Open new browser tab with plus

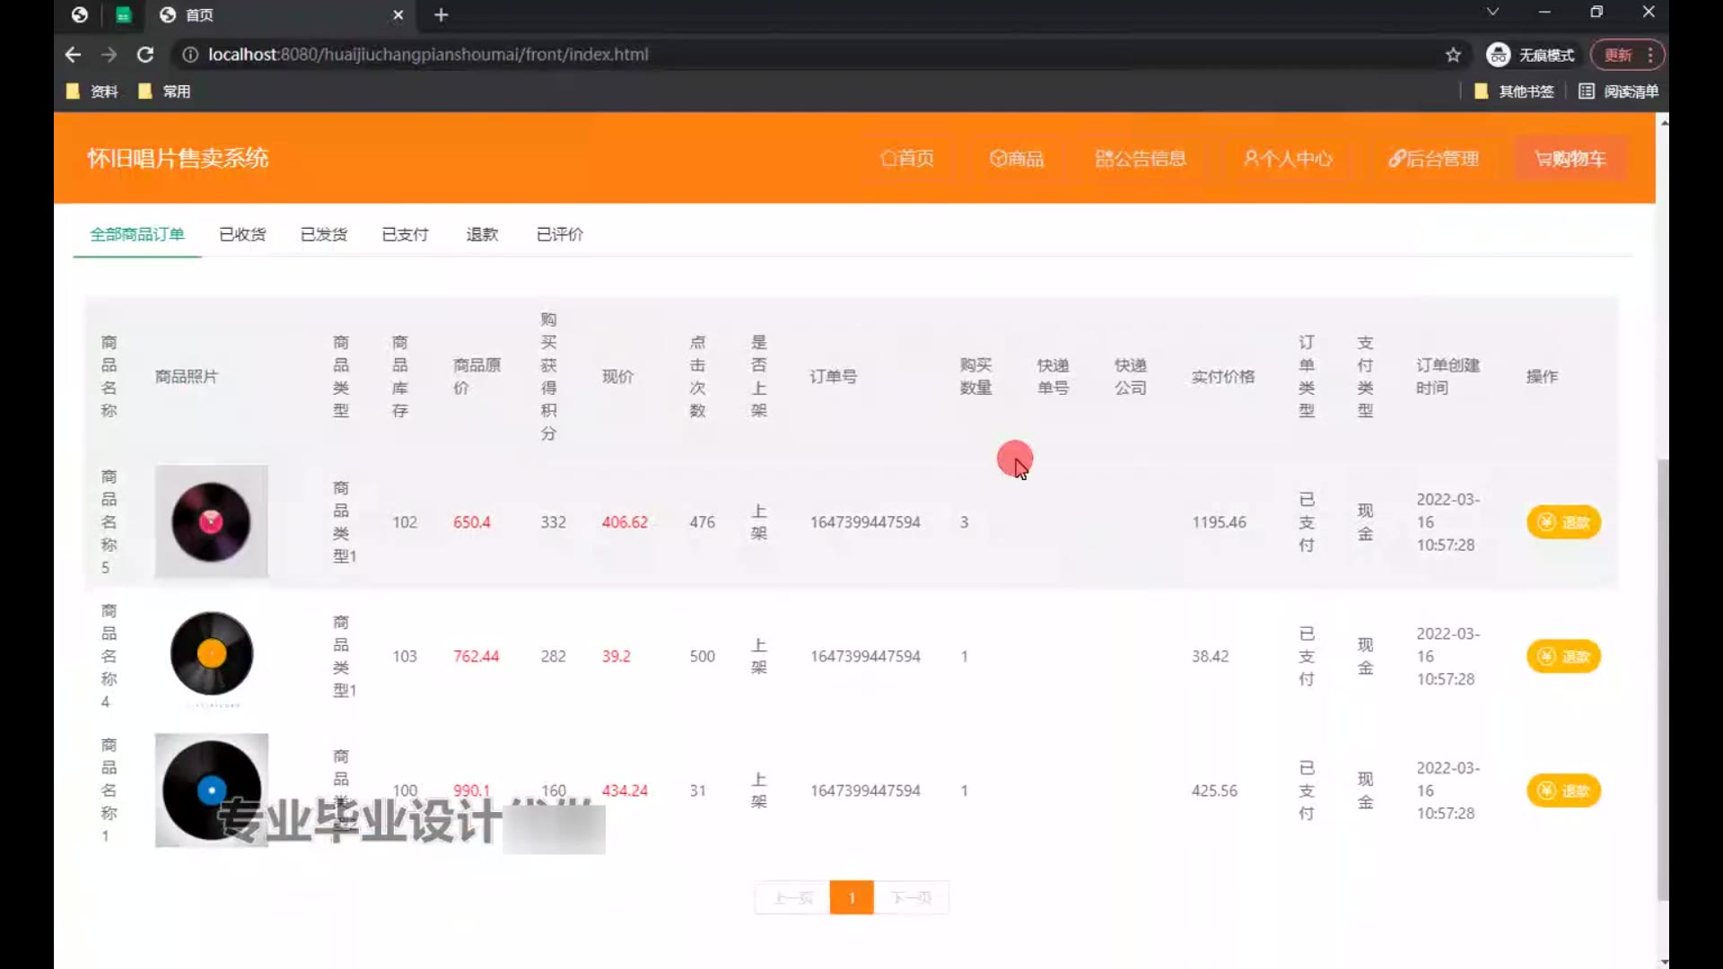click(x=441, y=14)
